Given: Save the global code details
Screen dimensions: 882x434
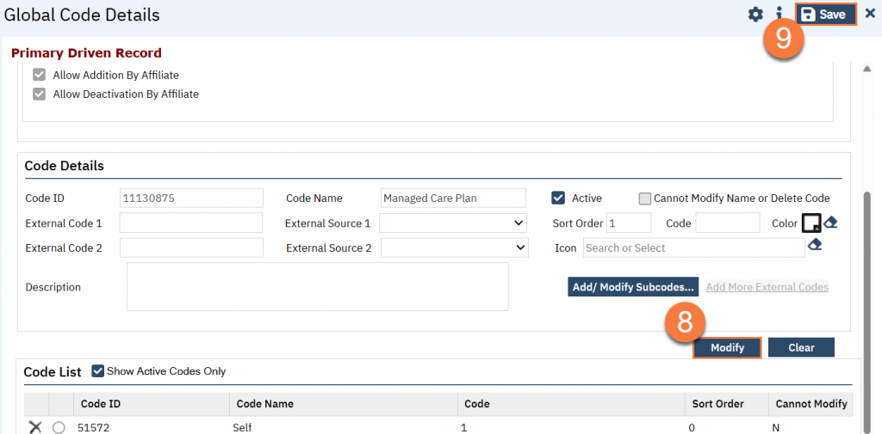Looking at the screenshot, I should [825, 15].
